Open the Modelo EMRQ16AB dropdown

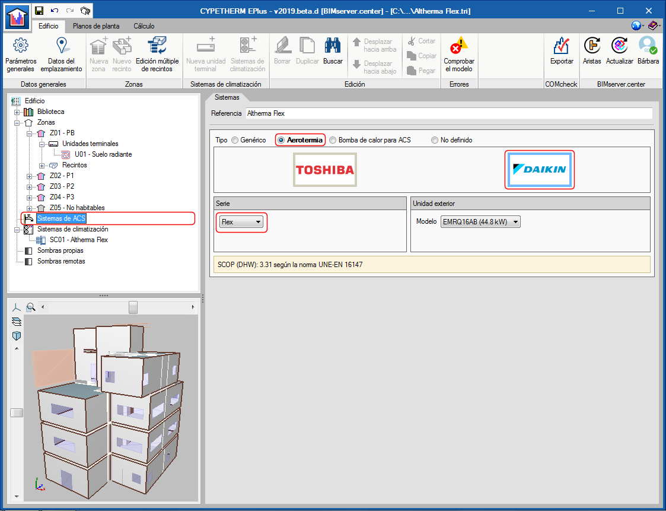point(480,222)
